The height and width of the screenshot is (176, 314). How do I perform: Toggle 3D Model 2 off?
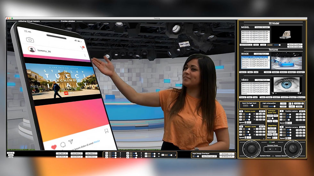[227, 156]
